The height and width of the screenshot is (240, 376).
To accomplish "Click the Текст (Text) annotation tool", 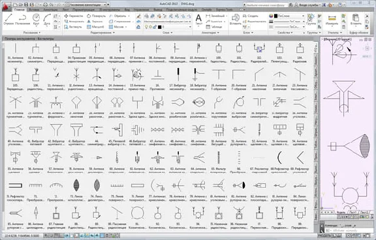I will pyautogui.click(x=198, y=20).
